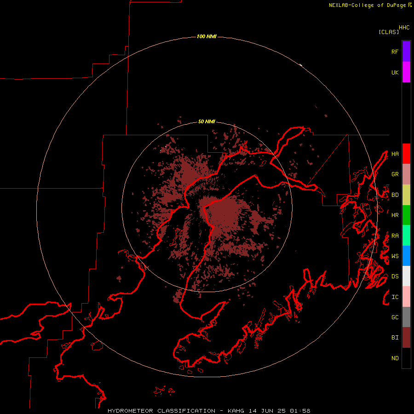Click the GC legend label
This screenshot has height=414, width=414.
coord(395,317)
